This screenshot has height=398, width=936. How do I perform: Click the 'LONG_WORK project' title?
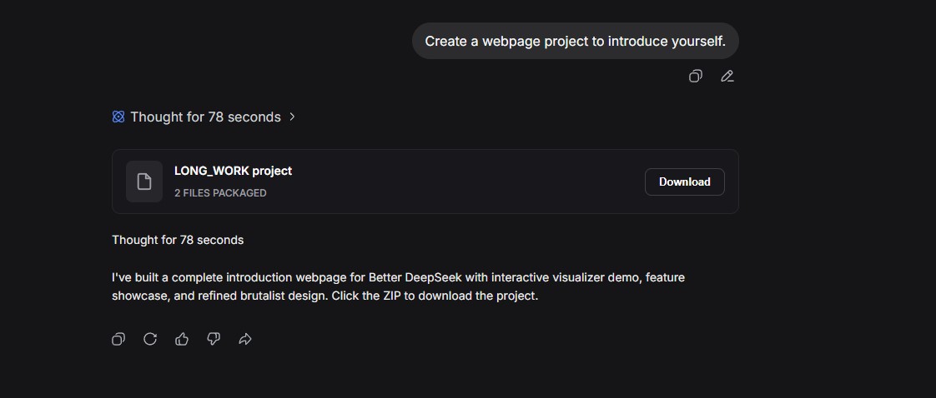click(x=233, y=171)
